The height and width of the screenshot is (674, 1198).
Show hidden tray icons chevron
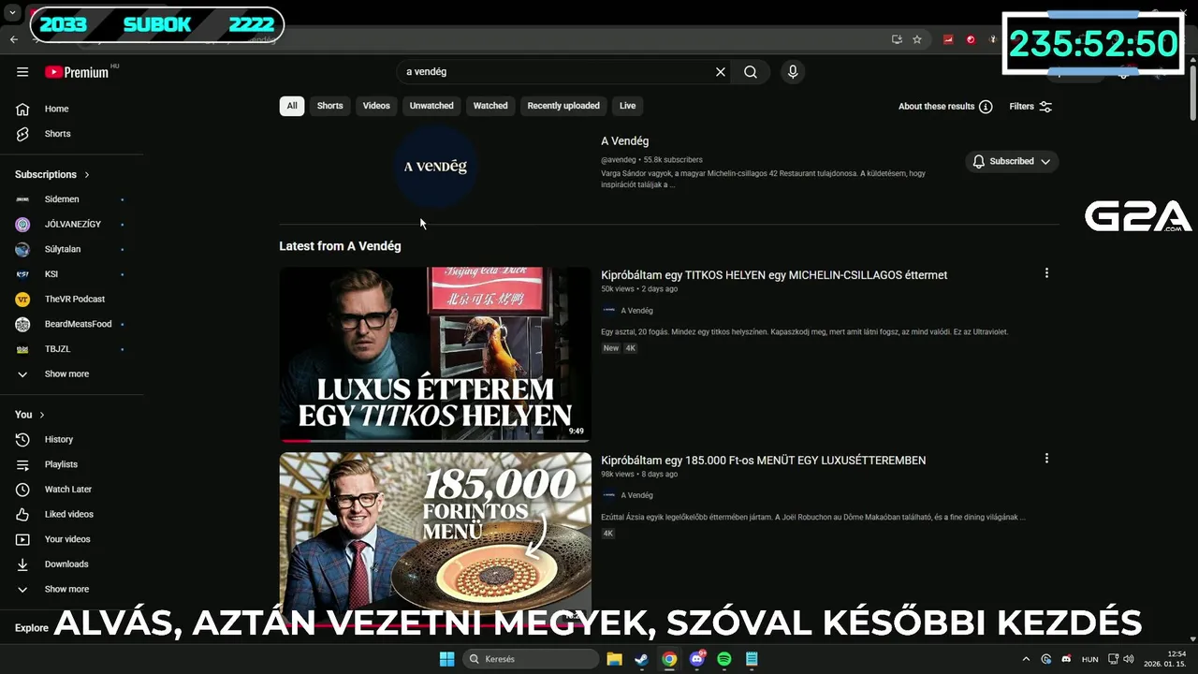1026,659
